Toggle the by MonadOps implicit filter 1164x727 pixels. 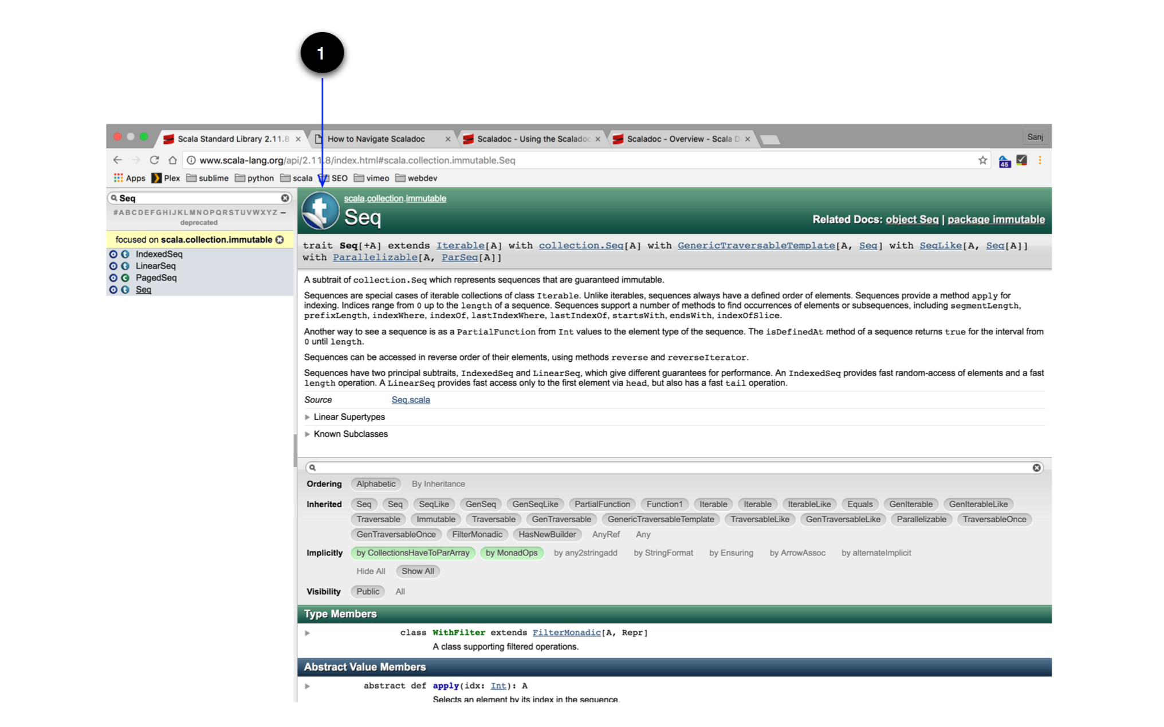click(512, 553)
